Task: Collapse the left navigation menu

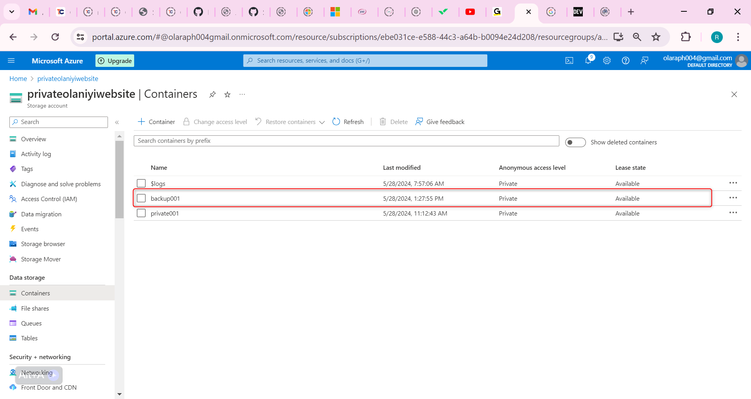Action: point(117,122)
